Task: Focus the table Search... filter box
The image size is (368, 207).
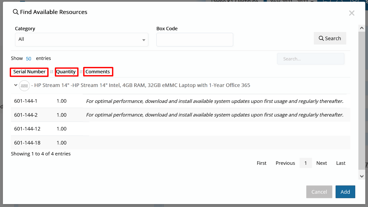Action: coord(311,59)
